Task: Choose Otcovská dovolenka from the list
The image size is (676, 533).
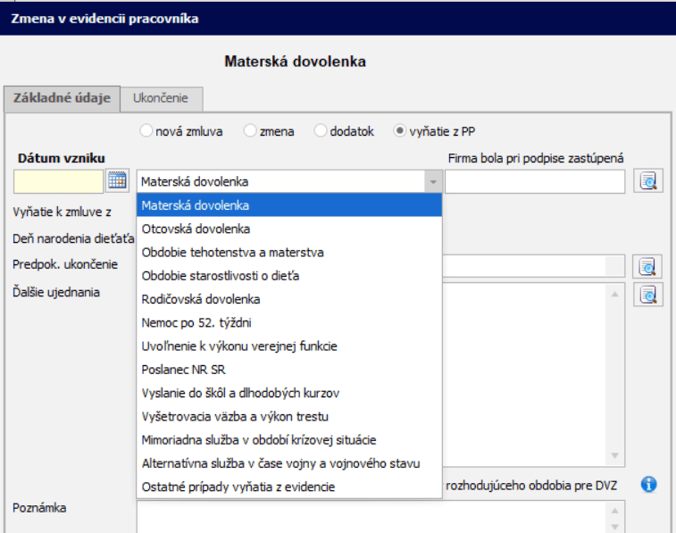Action: coord(289,229)
